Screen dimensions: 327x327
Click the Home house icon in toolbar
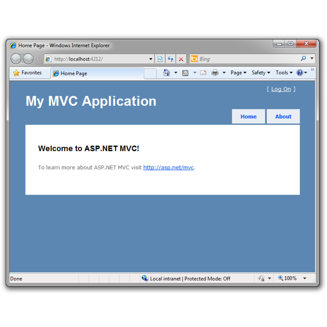[x=167, y=73]
